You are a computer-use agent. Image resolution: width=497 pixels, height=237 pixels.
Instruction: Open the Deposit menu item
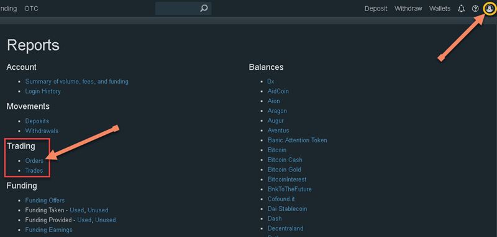click(x=376, y=9)
